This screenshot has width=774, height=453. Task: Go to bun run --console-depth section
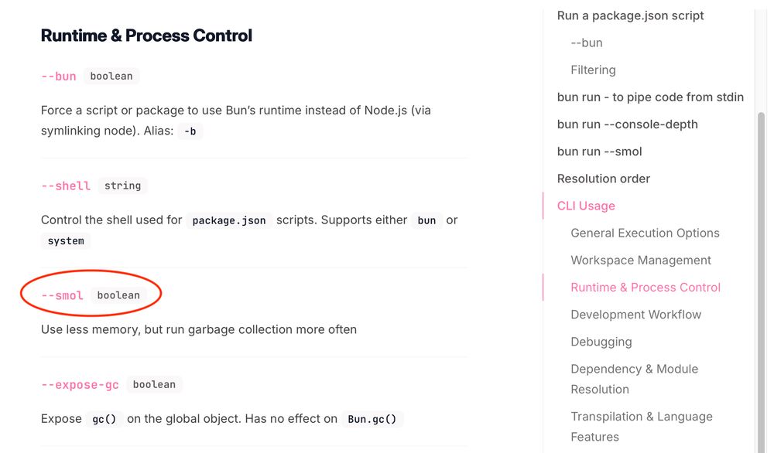click(x=628, y=124)
